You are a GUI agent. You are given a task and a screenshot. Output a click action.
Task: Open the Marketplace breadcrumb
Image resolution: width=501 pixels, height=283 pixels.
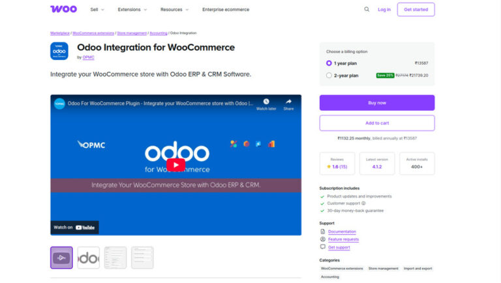pyautogui.click(x=60, y=33)
